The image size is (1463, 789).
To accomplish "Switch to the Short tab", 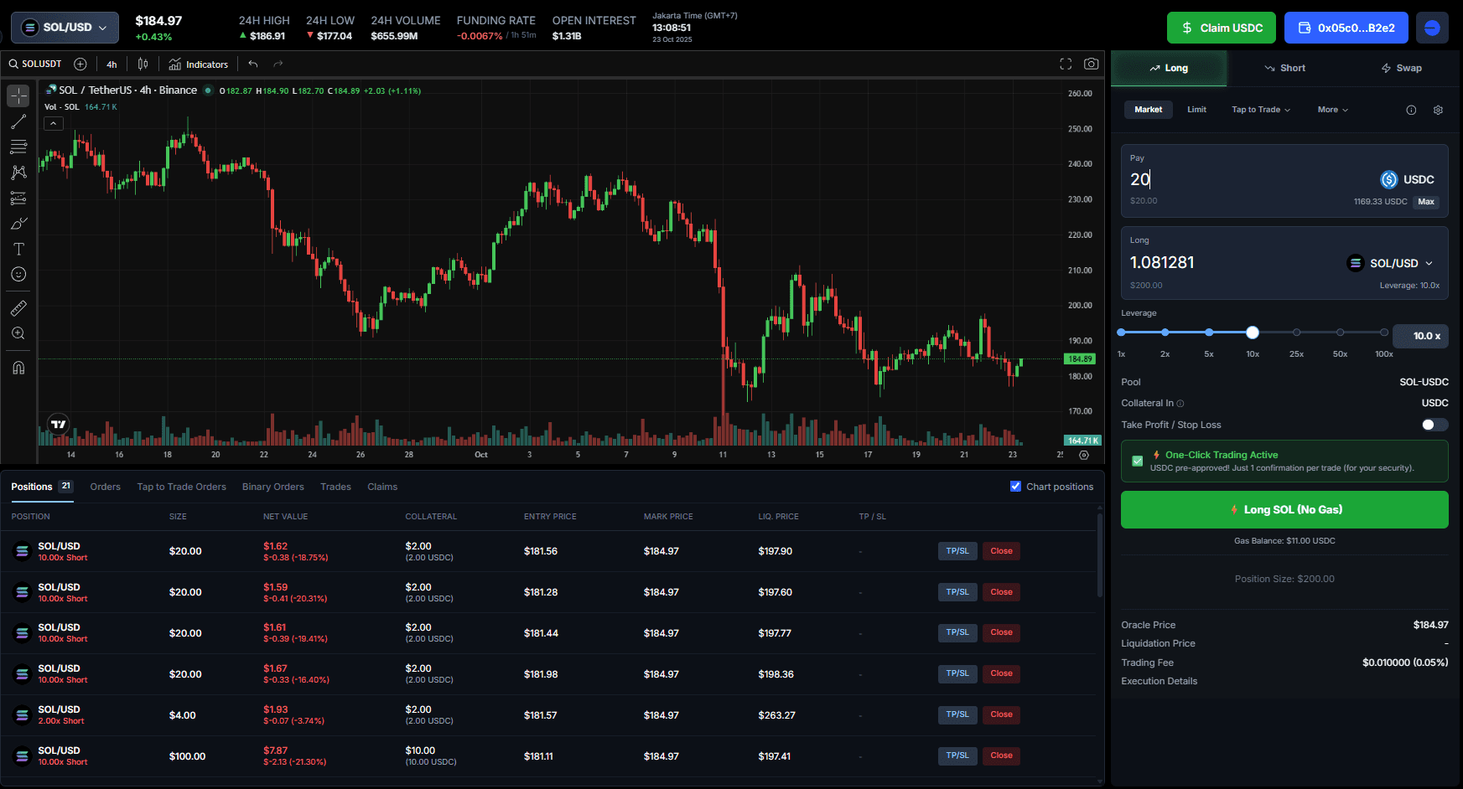I will (x=1284, y=68).
